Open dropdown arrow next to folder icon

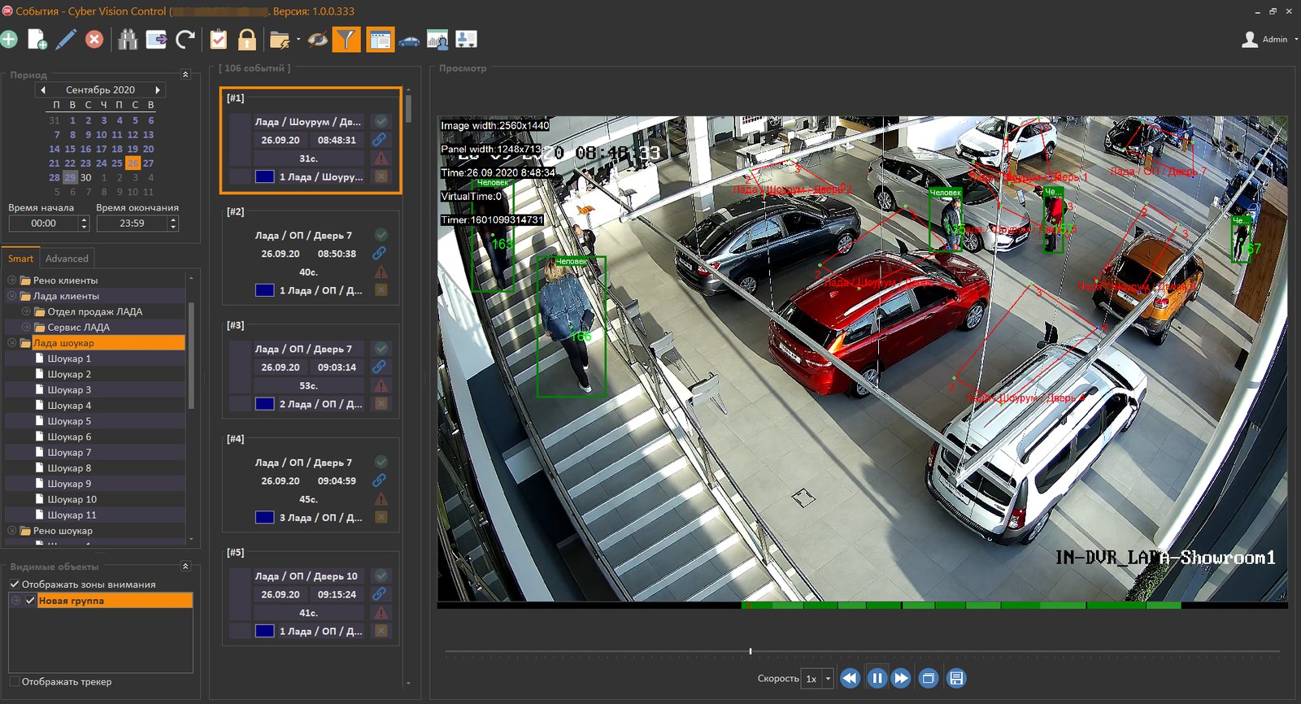pos(298,39)
